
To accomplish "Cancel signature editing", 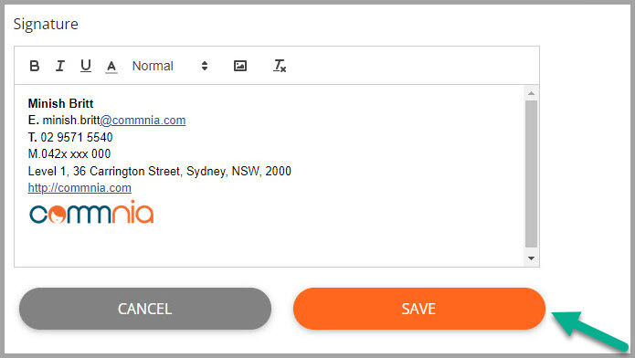I will click(145, 309).
